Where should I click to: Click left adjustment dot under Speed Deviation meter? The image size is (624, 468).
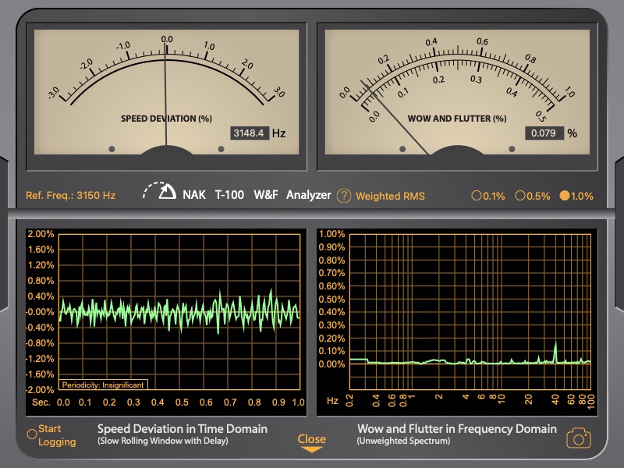112,148
